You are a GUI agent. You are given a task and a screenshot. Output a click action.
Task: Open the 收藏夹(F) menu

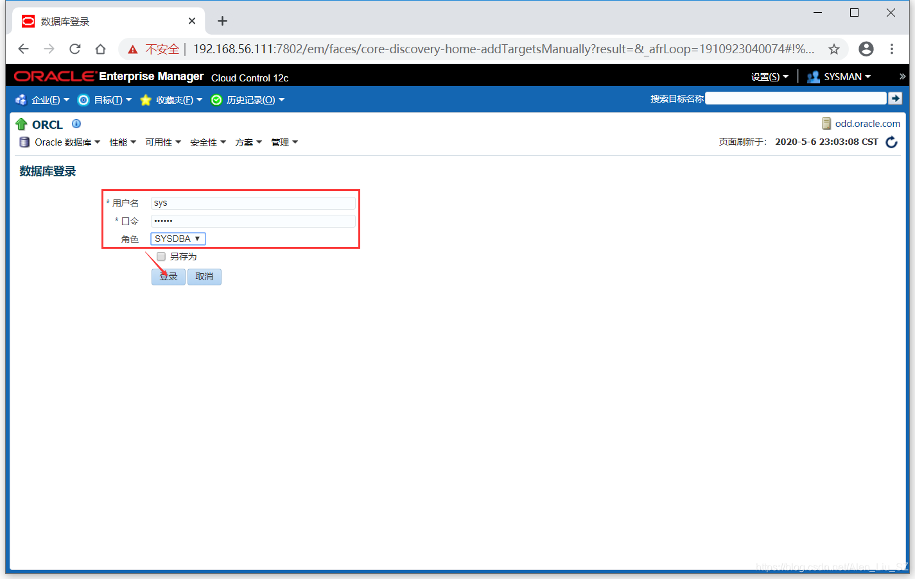tap(179, 100)
